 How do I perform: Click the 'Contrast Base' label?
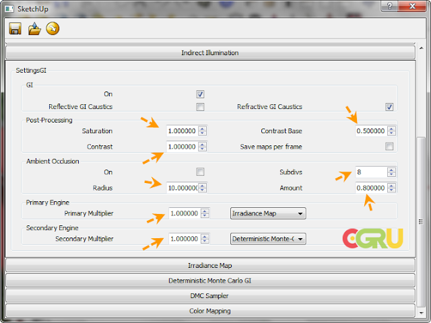pos(281,131)
